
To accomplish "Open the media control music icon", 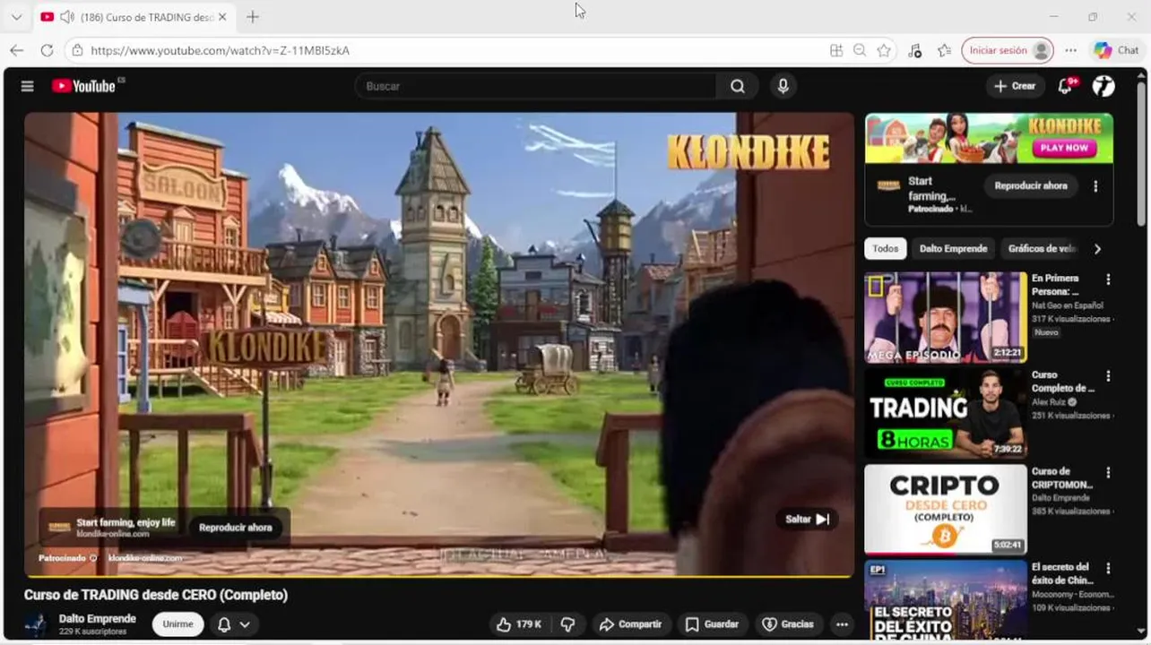I will (914, 51).
